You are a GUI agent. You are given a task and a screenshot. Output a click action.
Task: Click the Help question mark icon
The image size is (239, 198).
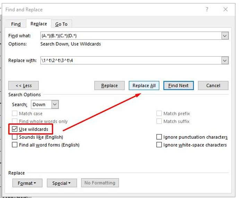click(207, 9)
